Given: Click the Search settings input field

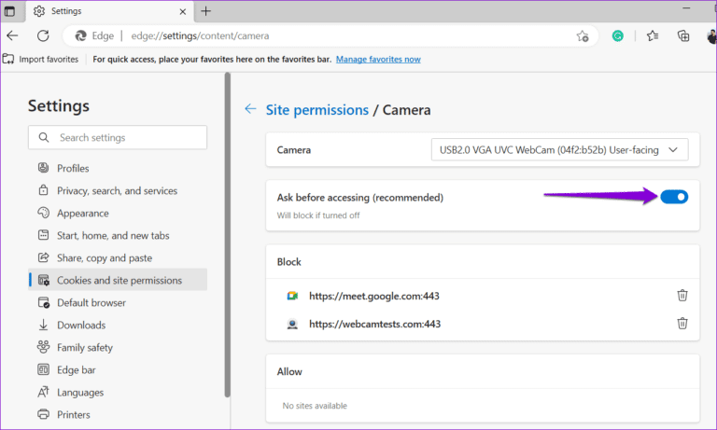Looking at the screenshot, I should 118,137.
